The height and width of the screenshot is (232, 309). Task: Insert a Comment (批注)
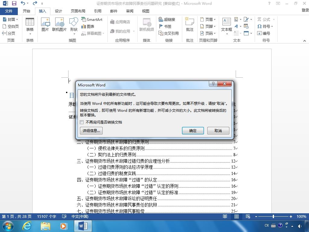point(190,24)
